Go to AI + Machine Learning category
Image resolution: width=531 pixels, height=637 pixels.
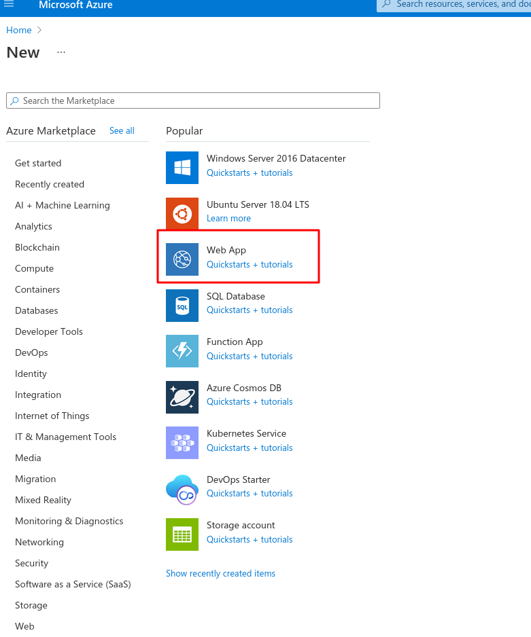pos(63,205)
